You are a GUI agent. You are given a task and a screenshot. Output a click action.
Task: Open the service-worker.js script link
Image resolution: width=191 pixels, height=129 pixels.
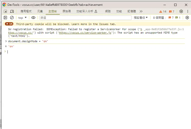tap(85, 33)
